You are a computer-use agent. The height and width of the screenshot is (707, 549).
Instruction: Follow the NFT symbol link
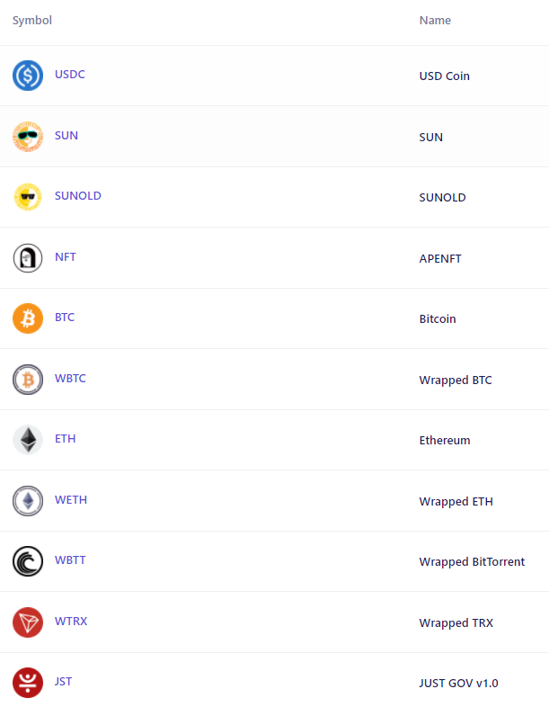66,256
